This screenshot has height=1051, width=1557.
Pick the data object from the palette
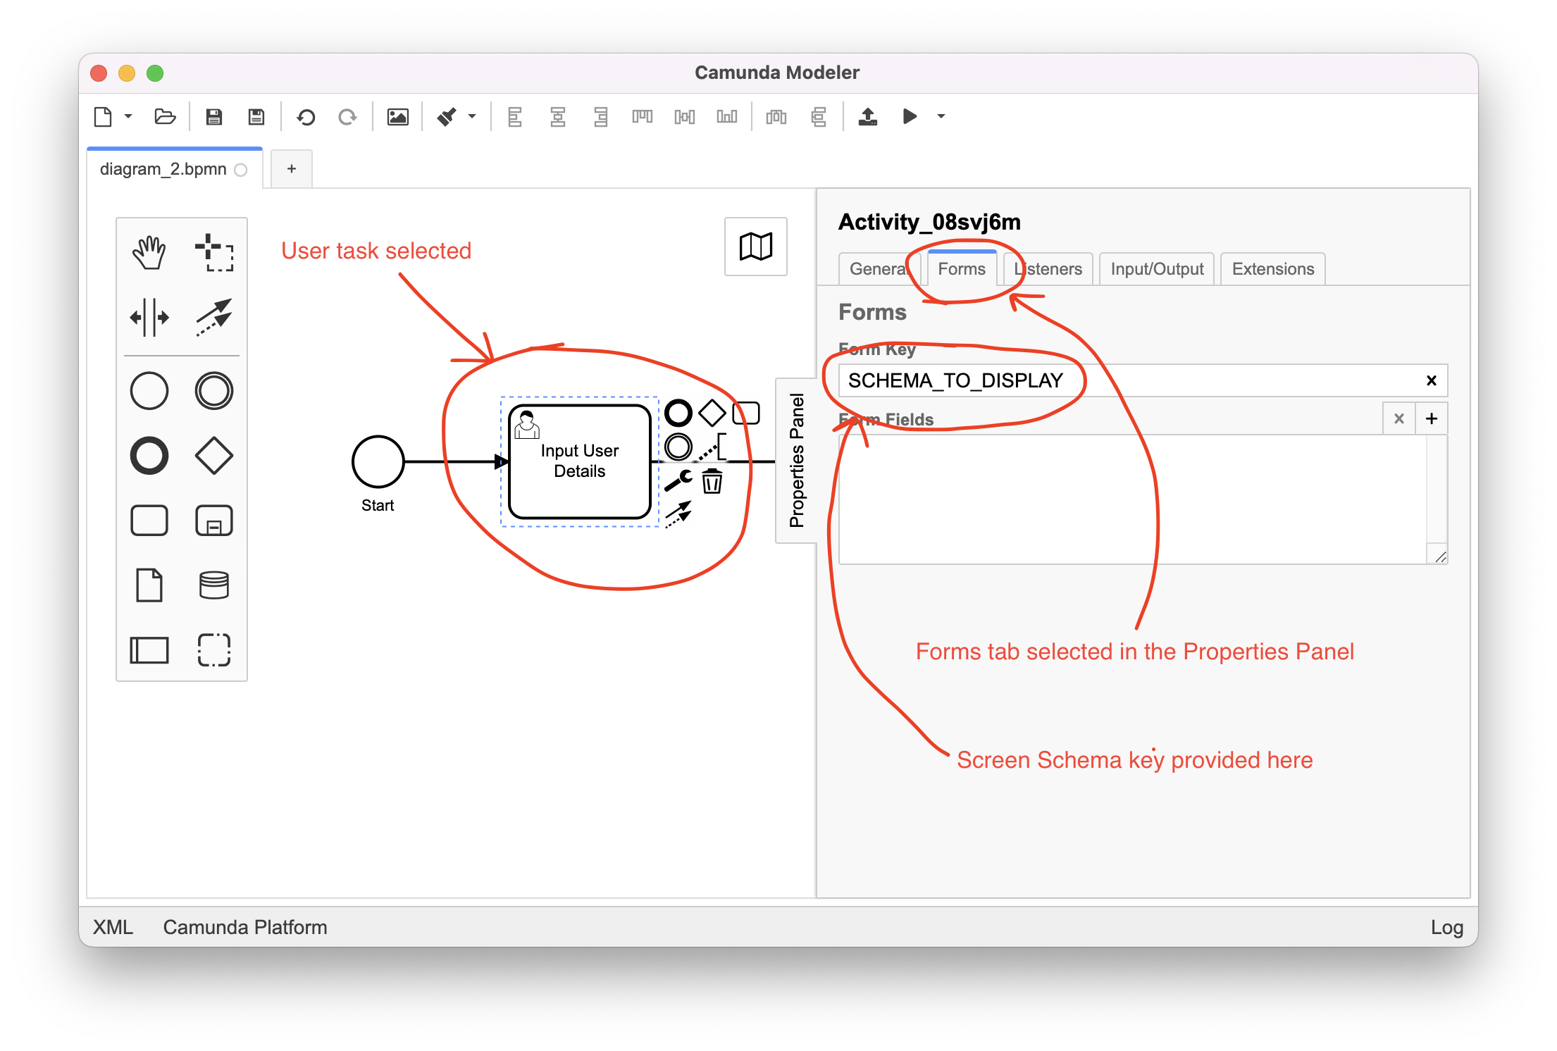149,585
